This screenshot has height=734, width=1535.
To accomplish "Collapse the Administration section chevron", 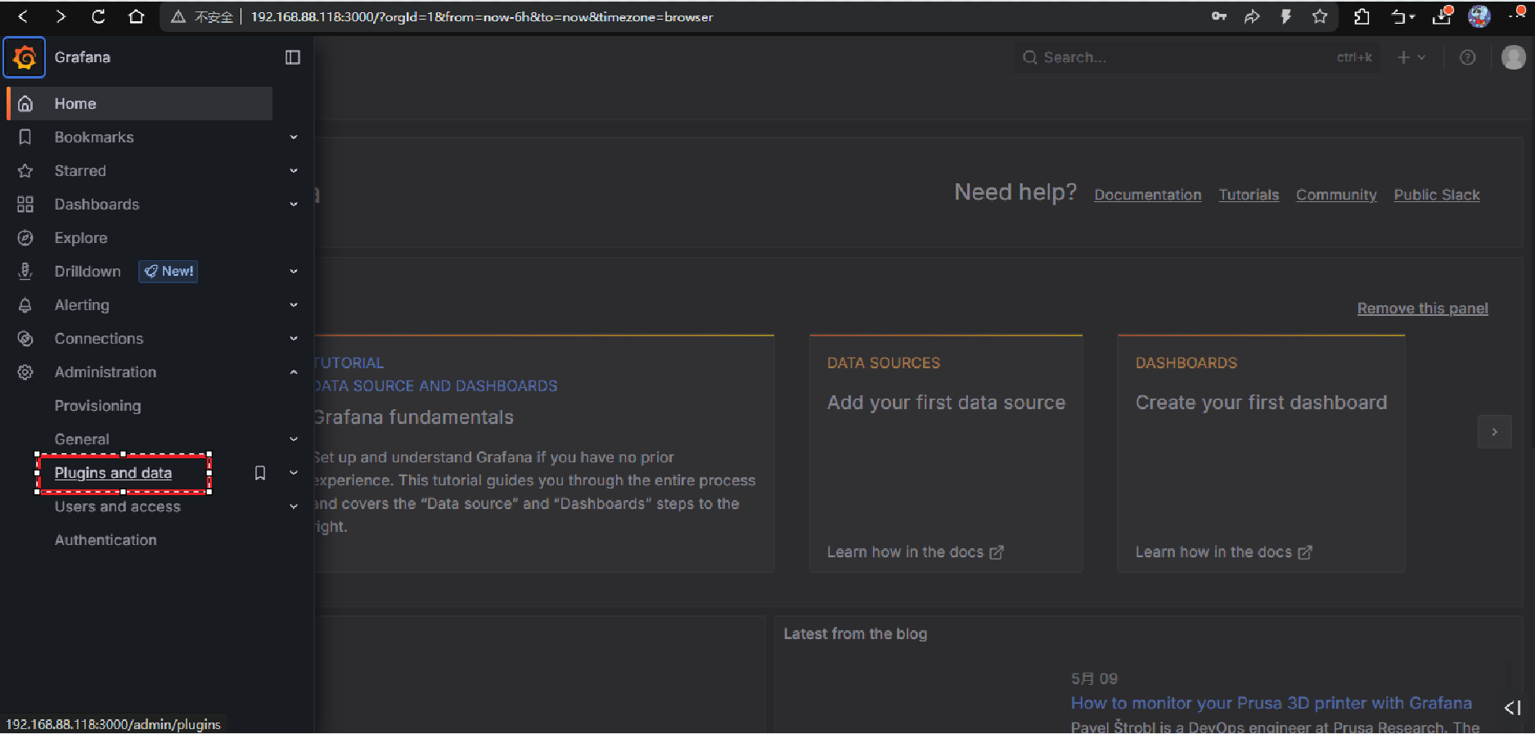I will point(294,372).
